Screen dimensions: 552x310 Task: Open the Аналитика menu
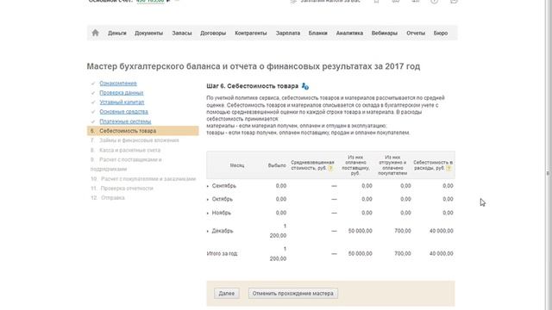(349, 33)
